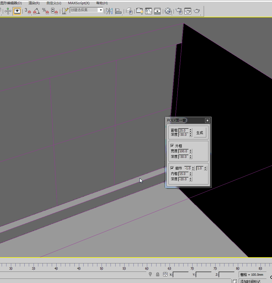Open the Schematic View icon
Screen dimensions: 272x283
[x=157, y=11]
